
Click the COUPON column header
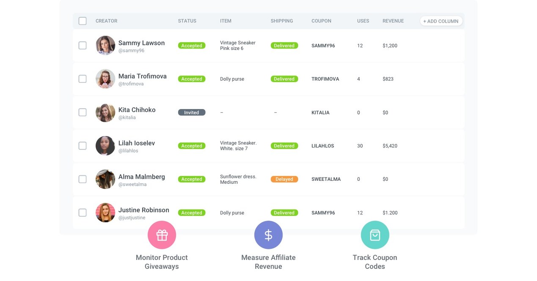coord(321,21)
